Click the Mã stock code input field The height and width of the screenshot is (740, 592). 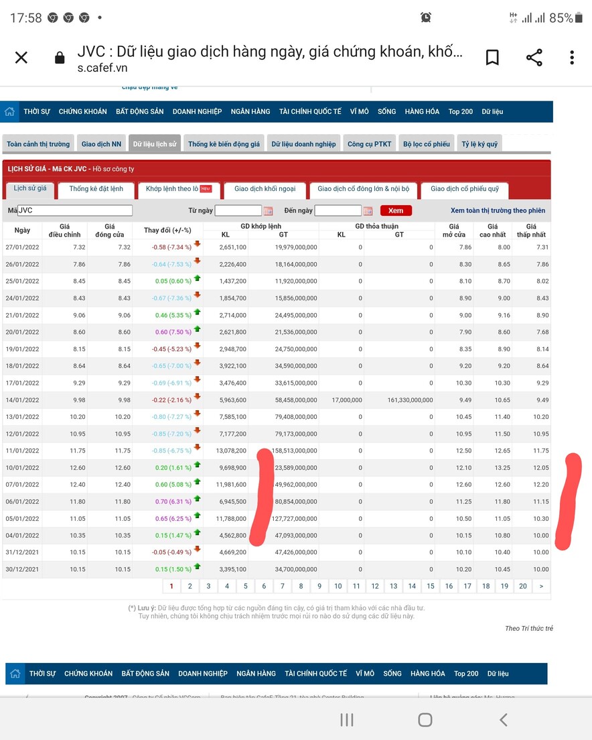[75, 210]
